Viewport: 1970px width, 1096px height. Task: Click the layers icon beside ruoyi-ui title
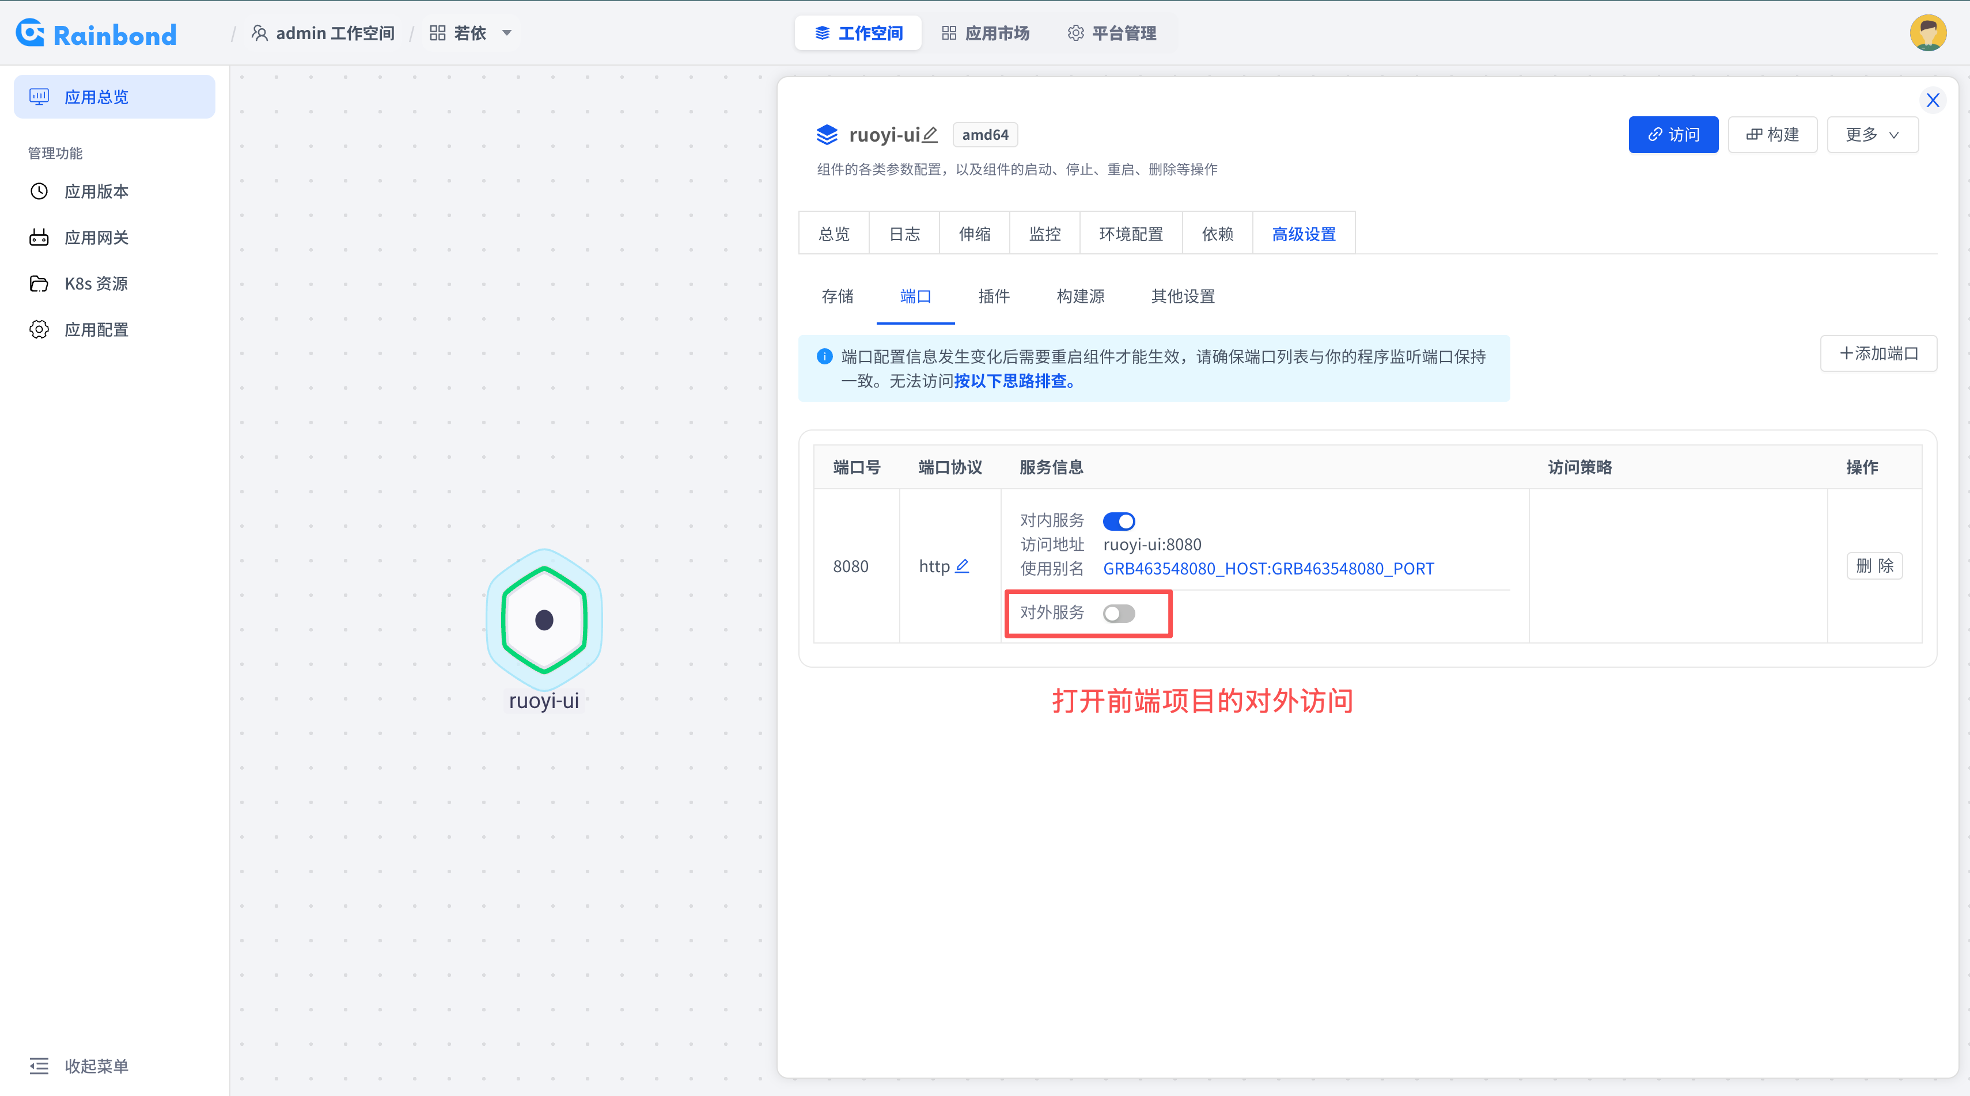[x=827, y=135]
